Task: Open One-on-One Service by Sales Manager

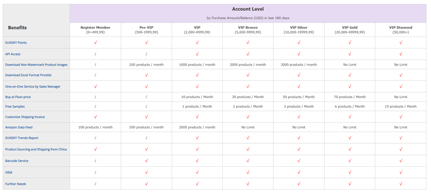Action: tap(33, 86)
